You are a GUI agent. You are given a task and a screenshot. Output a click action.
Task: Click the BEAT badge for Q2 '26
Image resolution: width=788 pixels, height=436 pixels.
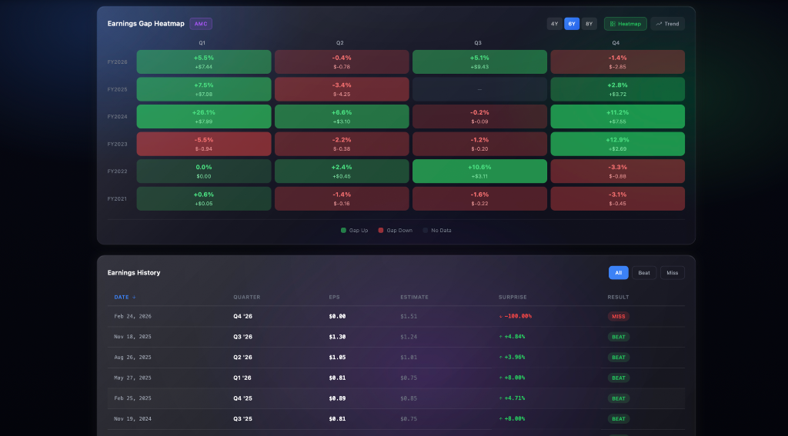(618, 358)
